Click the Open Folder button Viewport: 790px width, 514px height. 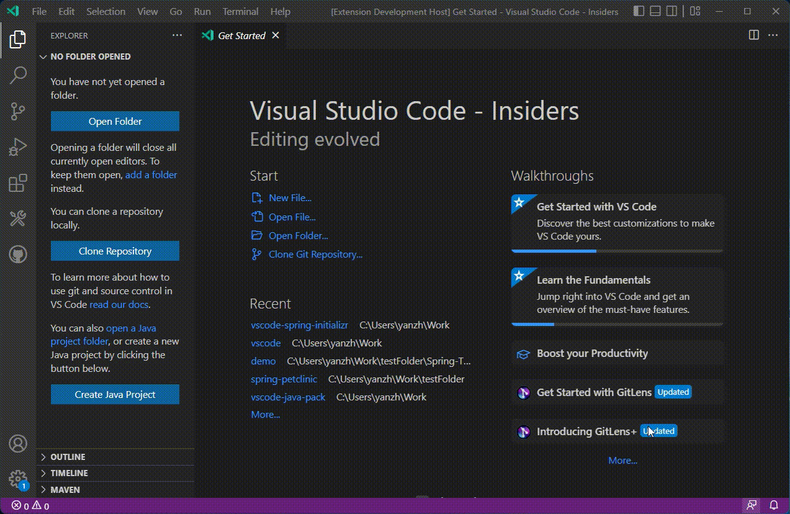coord(115,122)
